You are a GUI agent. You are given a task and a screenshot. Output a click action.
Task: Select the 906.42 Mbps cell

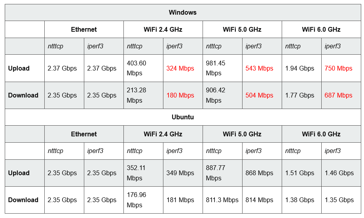(216, 95)
